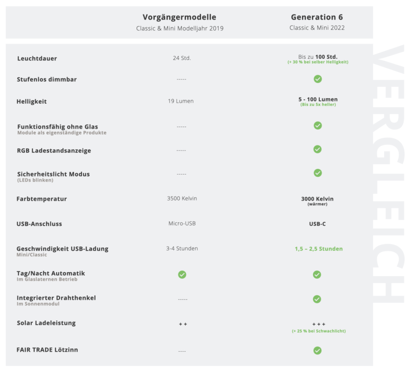Image resolution: width=417 pixels, height=373 pixels.
Task: Click the Farbtemperatur row label
Action: point(42,199)
